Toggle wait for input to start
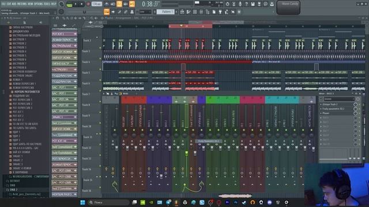The height and width of the screenshot is (207, 369). [113, 4]
